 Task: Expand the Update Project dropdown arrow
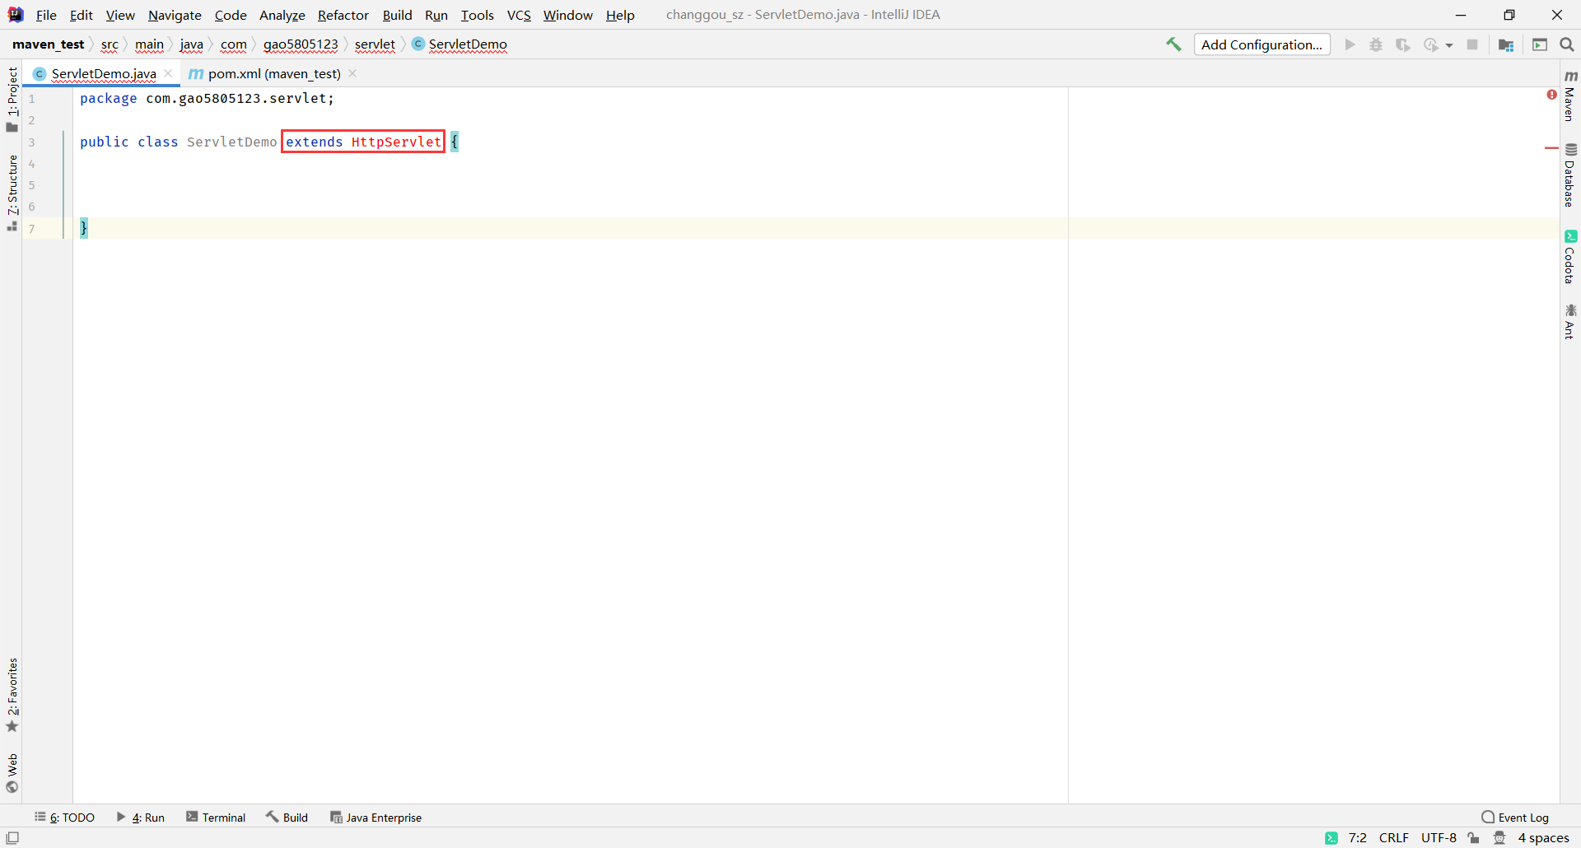(x=1450, y=44)
